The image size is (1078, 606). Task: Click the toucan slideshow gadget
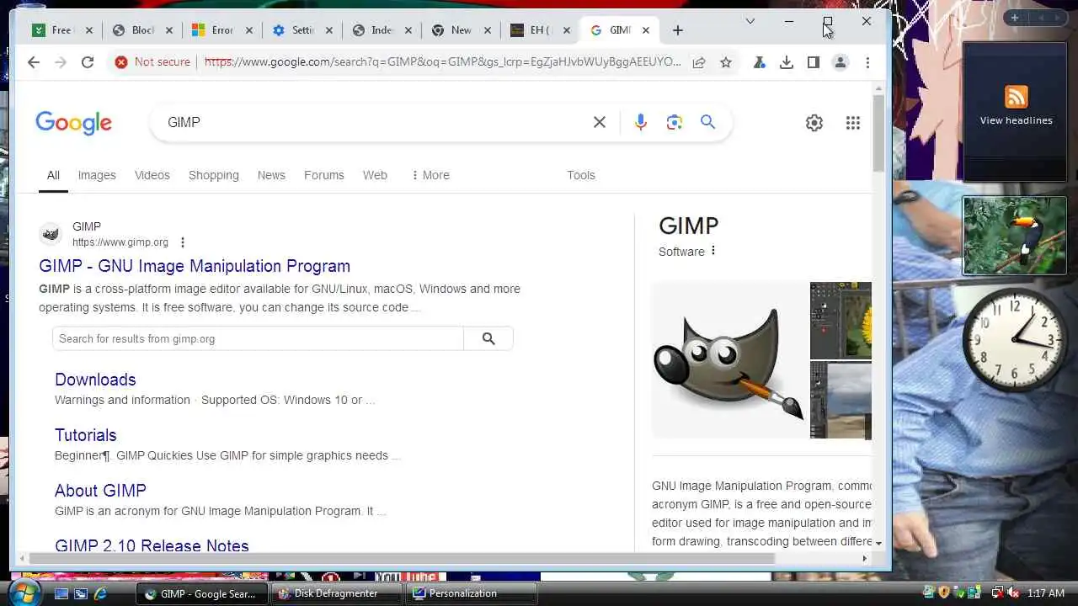click(1015, 236)
